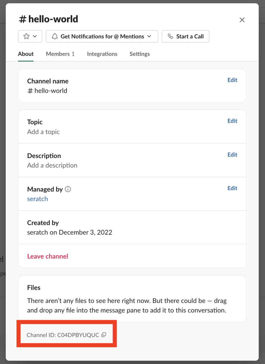Click the star icon to star hello-world
The image size is (265, 364).
[x=26, y=36]
